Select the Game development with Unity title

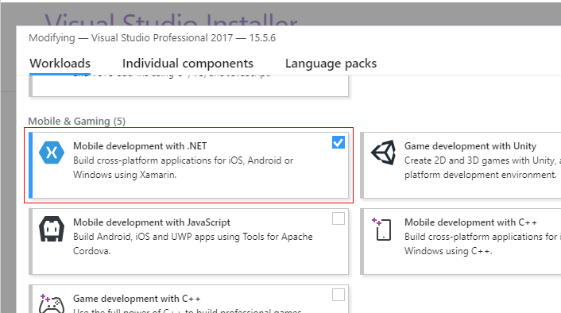coord(470,146)
